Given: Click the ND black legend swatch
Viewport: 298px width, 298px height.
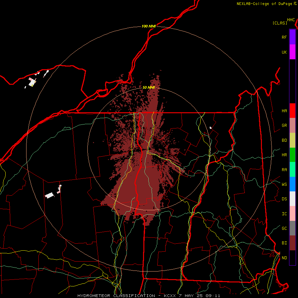Looking at the screenshot, I should click(x=292, y=258).
